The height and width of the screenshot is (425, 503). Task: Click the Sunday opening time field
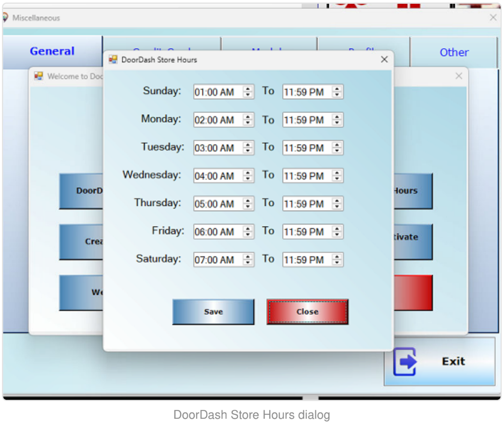coord(224,92)
